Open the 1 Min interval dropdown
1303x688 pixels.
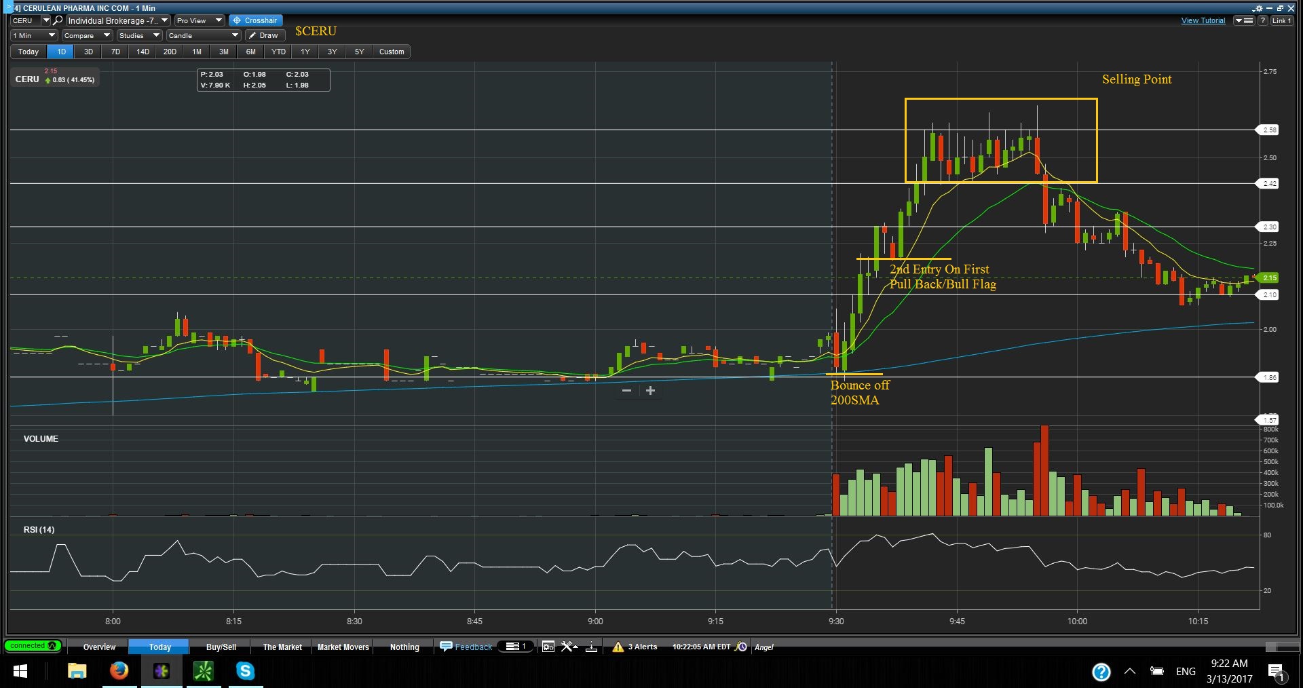(x=33, y=35)
